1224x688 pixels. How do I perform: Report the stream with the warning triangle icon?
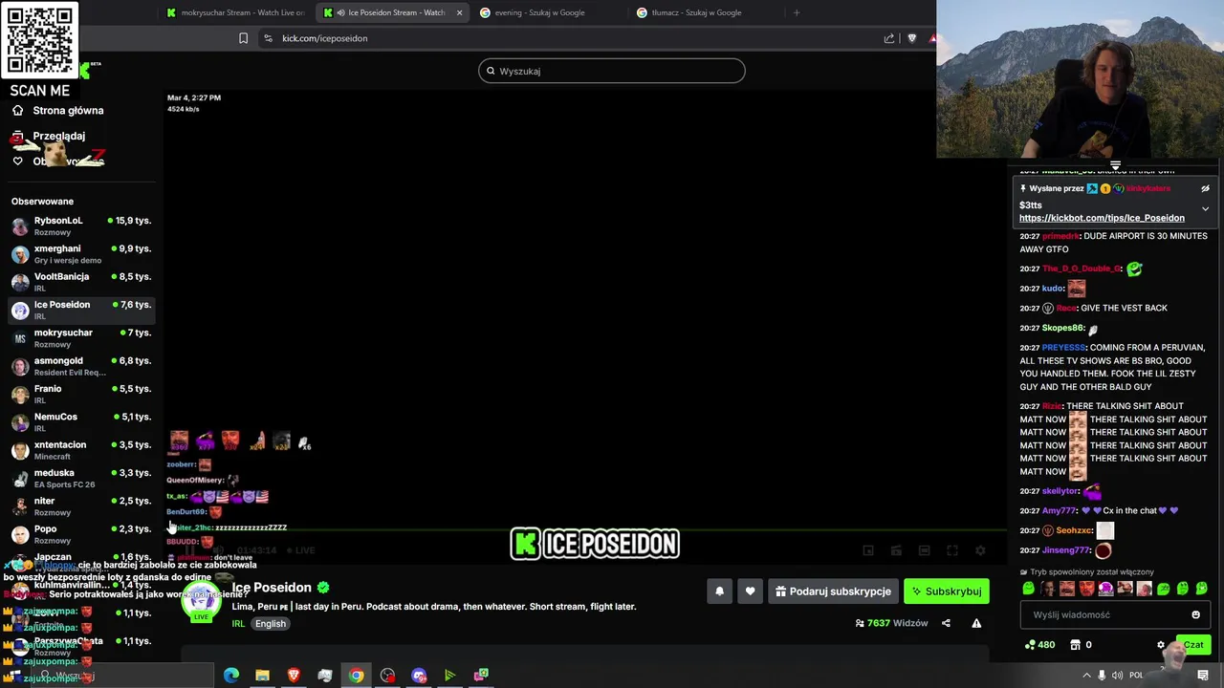tap(976, 623)
